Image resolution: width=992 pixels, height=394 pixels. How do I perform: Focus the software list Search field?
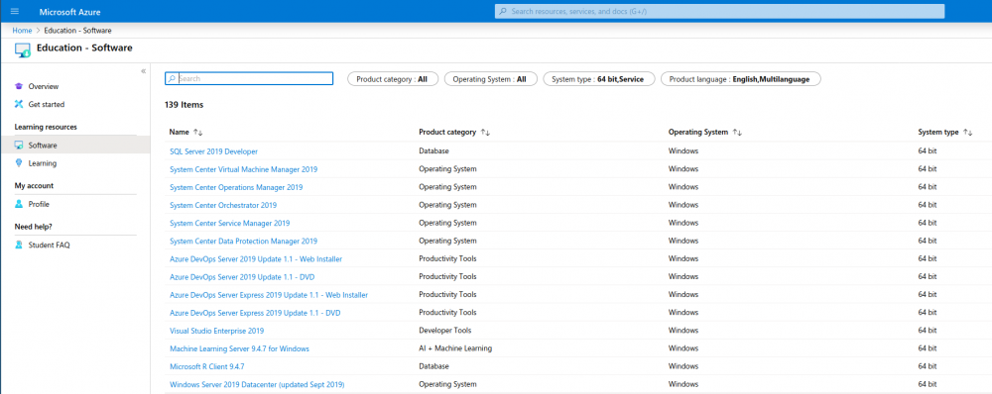[x=249, y=79]
